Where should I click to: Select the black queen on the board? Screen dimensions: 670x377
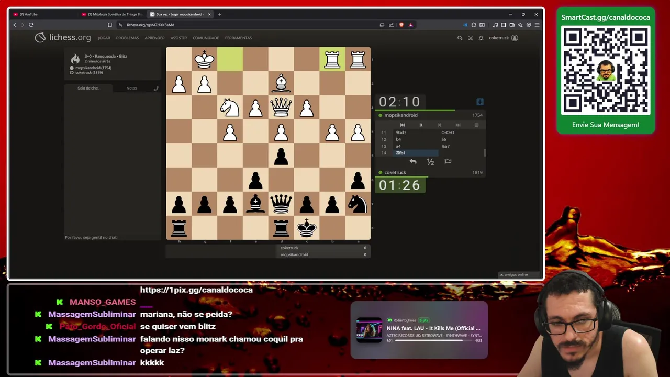click(281, 204)
